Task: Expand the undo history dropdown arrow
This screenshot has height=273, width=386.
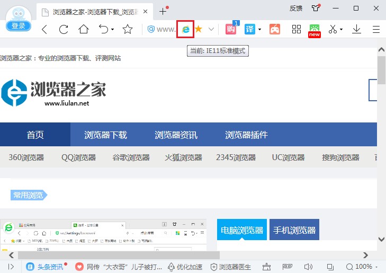Action: pyautogui.click(x=112, y=29)
